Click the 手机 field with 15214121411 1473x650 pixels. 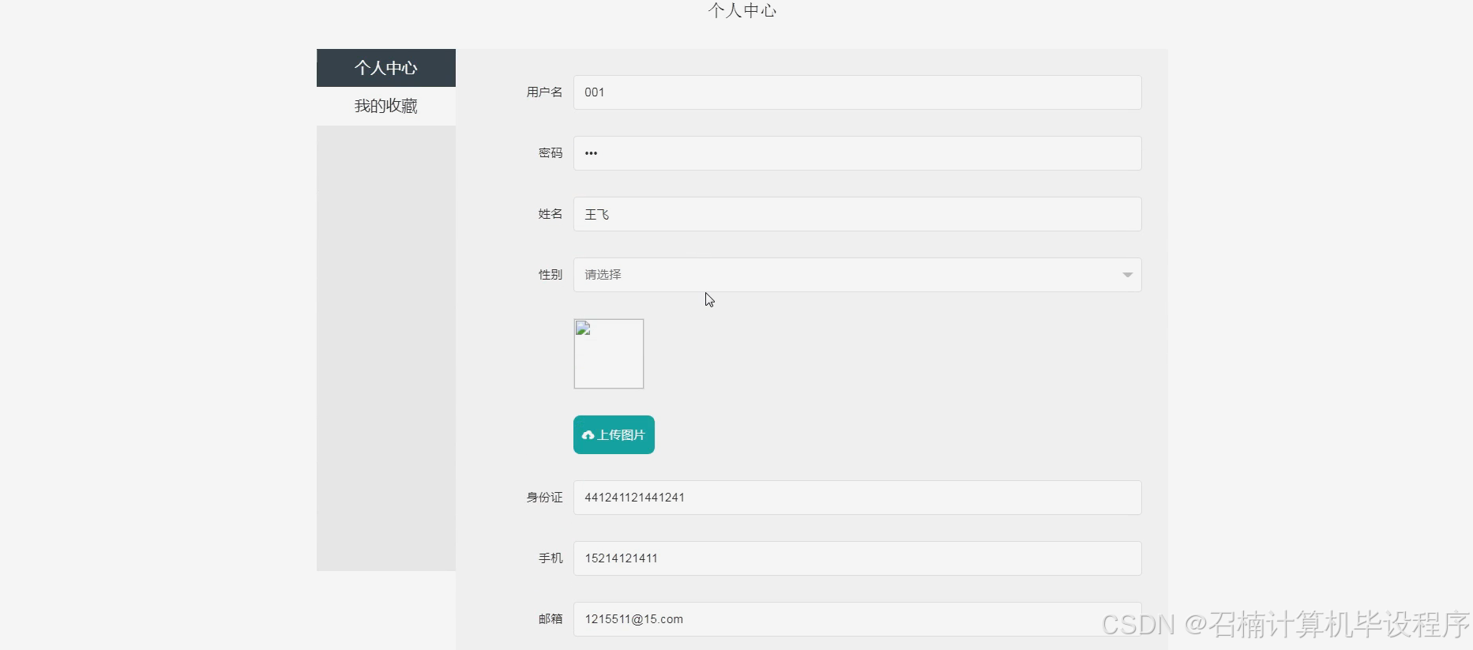[x=857, y=558]
